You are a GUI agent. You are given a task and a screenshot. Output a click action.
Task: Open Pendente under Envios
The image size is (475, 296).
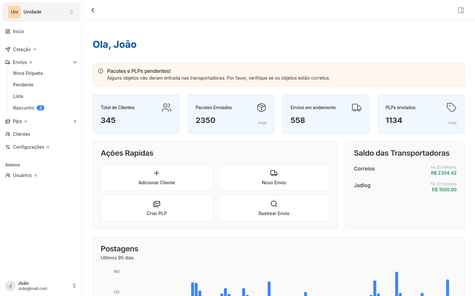coord(23,84)
